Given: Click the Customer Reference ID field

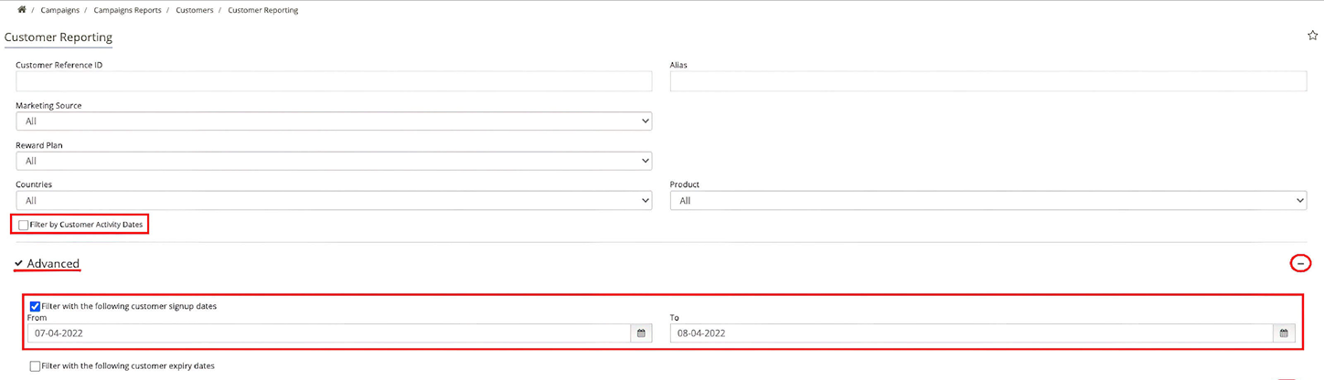Looking at the screenshot, I should click(x=334, y=81).
